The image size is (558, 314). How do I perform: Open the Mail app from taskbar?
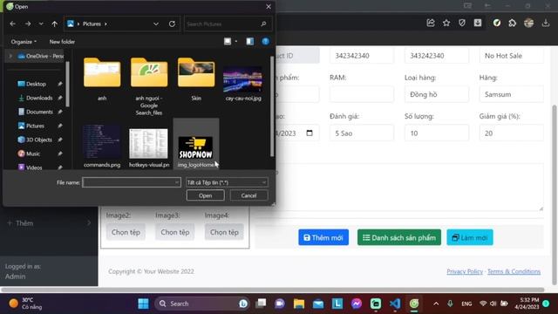coord(318,304)
